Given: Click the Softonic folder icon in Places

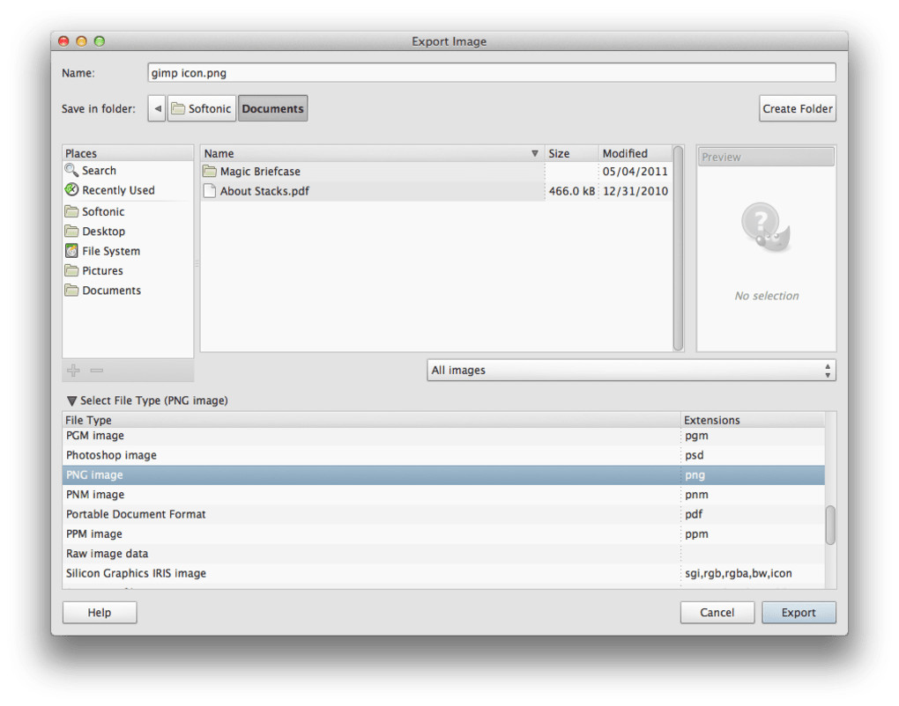Looking at the screenshot, I should point(71,211).
